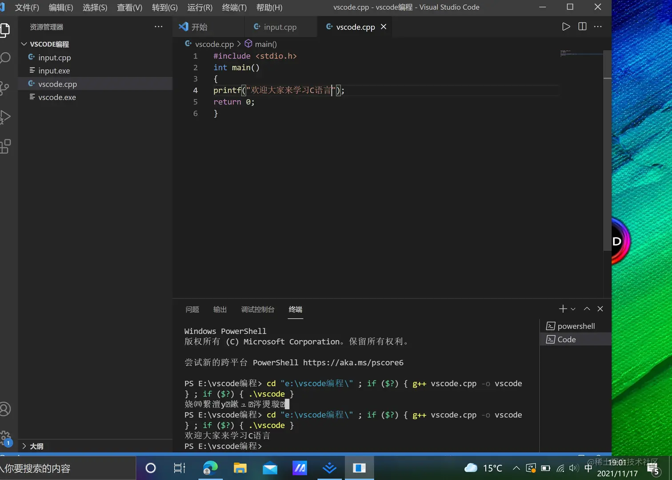Open the 帮助(H) menu

(269, 8)
